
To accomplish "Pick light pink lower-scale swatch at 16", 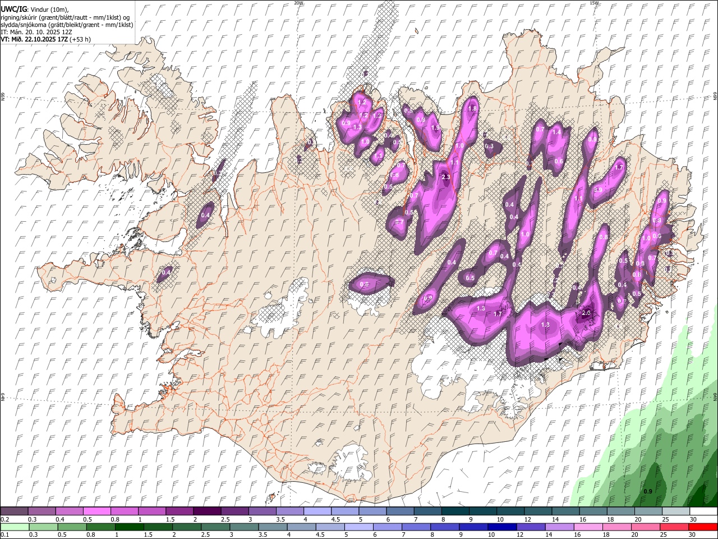I will tap(588, 527).
